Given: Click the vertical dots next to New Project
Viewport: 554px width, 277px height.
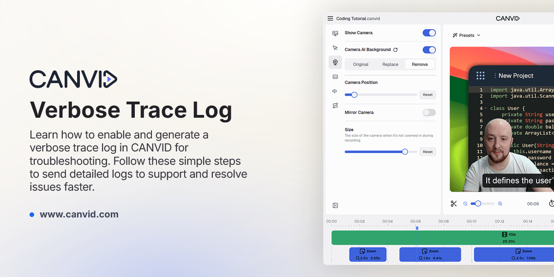Looking at the screenshot, I should (x=495, y=76).
